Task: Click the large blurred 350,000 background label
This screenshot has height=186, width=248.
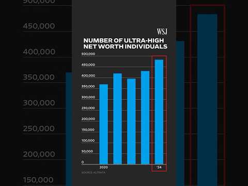Action: (39, 77)
